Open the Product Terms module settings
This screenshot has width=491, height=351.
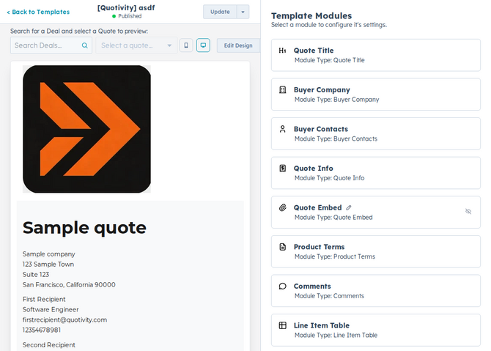376,251
